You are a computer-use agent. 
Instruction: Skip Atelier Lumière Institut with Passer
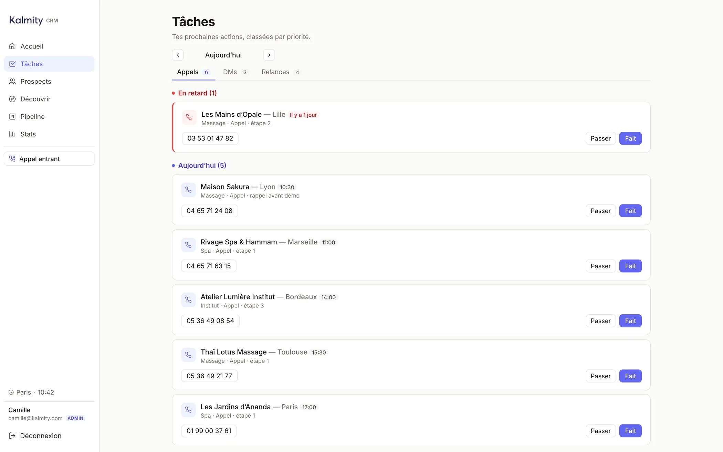600,321
